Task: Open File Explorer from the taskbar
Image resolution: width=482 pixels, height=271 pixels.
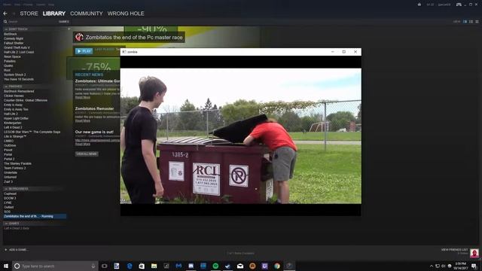Action: (154, 266)
